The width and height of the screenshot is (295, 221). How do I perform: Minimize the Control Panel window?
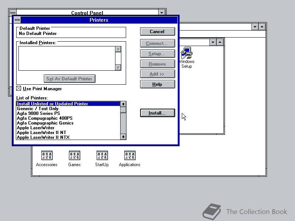point(162,13)
